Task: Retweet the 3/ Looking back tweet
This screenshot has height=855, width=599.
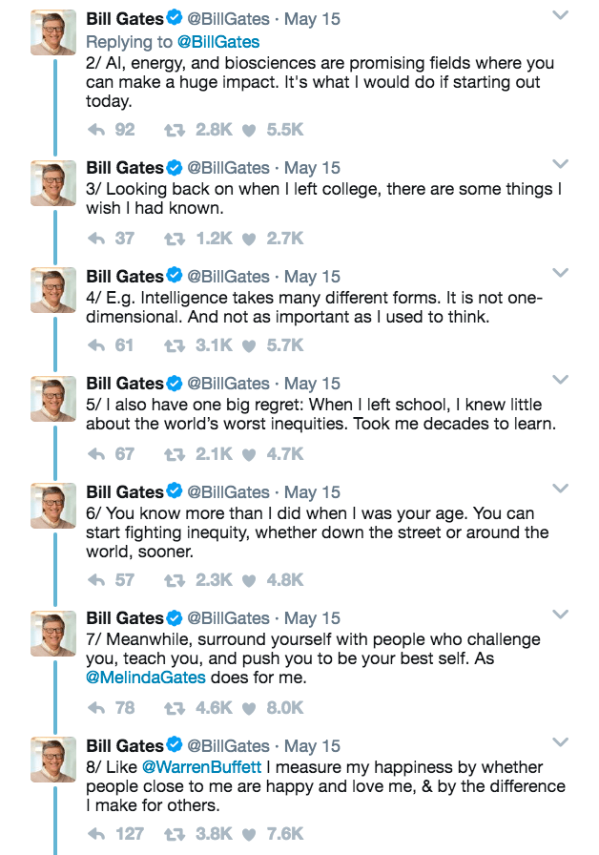Action: [x=175, y=238]
